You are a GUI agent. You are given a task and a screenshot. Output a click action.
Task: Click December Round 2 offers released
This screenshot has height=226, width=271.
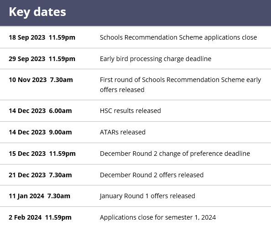152,175
